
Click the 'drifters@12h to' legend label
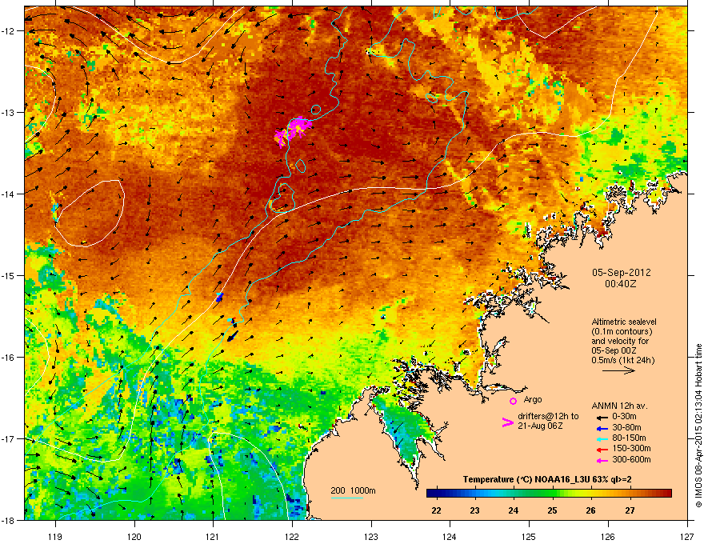pyautogui.click(x=548, y=417)
